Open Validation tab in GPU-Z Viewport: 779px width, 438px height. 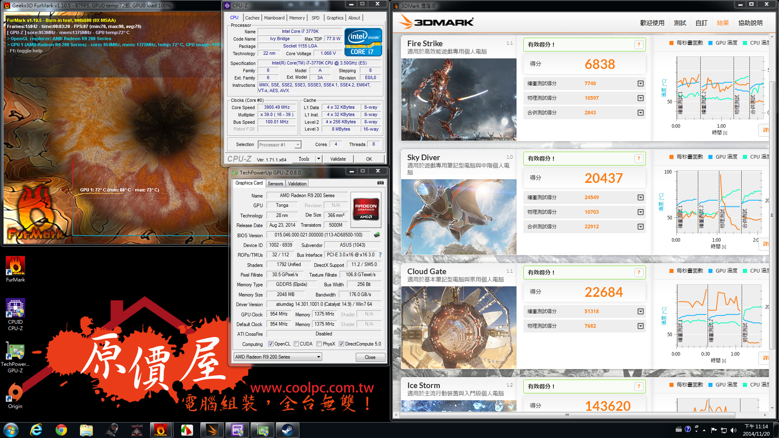(297, 184)
